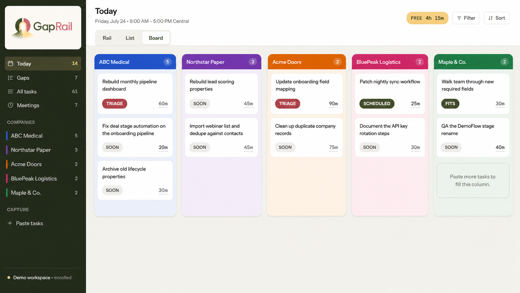Select ABC Medical in Companies list
The width and height of the screenshot is (520, 293).
point(43,136)
